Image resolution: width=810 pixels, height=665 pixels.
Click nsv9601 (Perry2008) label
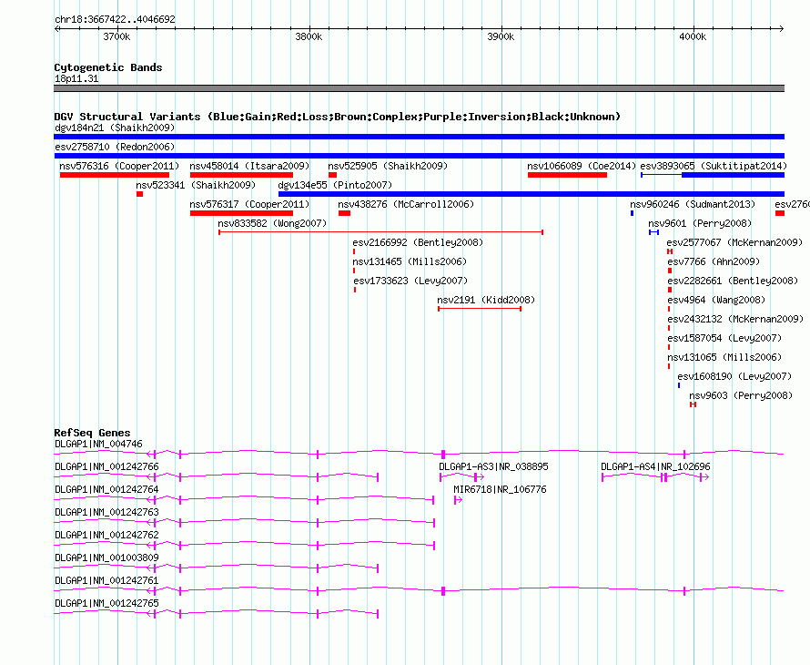point(700,223)
